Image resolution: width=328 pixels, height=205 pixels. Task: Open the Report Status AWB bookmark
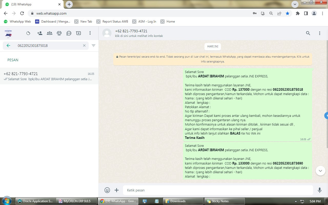(x=112, y=22)
